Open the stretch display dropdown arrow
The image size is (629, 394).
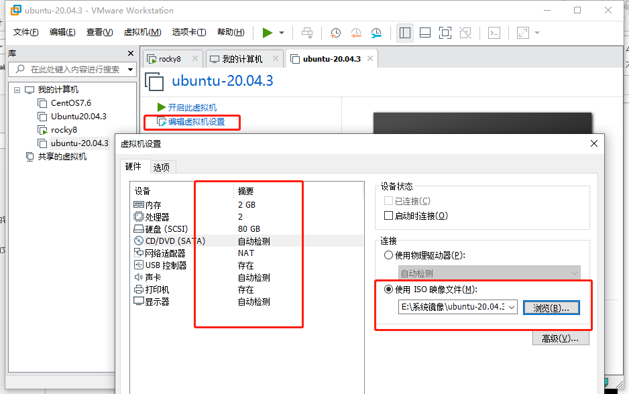point(537,33)
